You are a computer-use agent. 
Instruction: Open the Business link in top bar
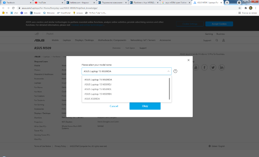[220, 34]
